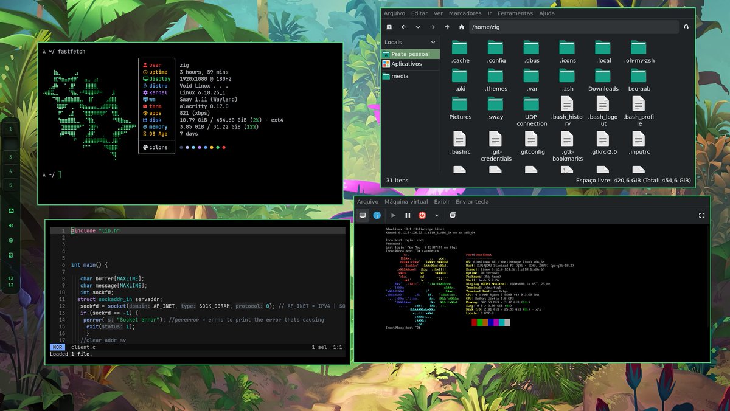
Task: Show virtual hardware details info icon
Action: click(x=377, y=215)
